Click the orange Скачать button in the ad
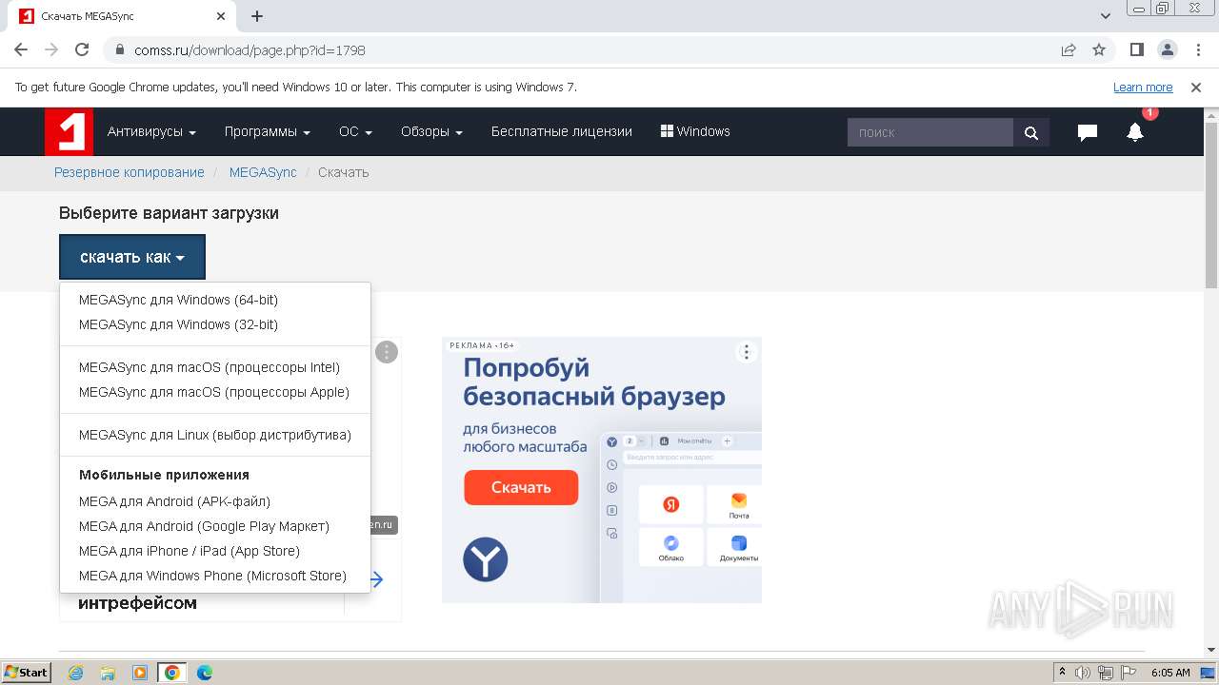This screenshot has height=685, width=1219. [x=521, y=487]
